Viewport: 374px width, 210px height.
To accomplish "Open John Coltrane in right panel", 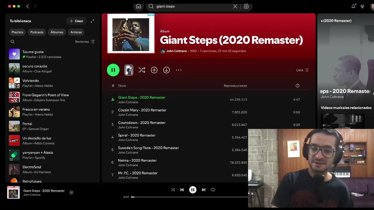I will click(x=332, y=97).
